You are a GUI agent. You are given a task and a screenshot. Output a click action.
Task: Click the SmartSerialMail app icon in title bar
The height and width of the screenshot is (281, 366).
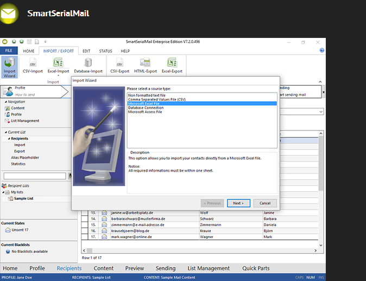[x=5, y=42]
